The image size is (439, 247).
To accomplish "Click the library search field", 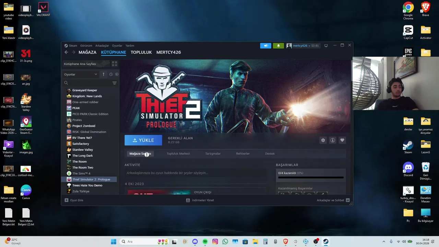I will pyautogui.click(x=87, y=83).
